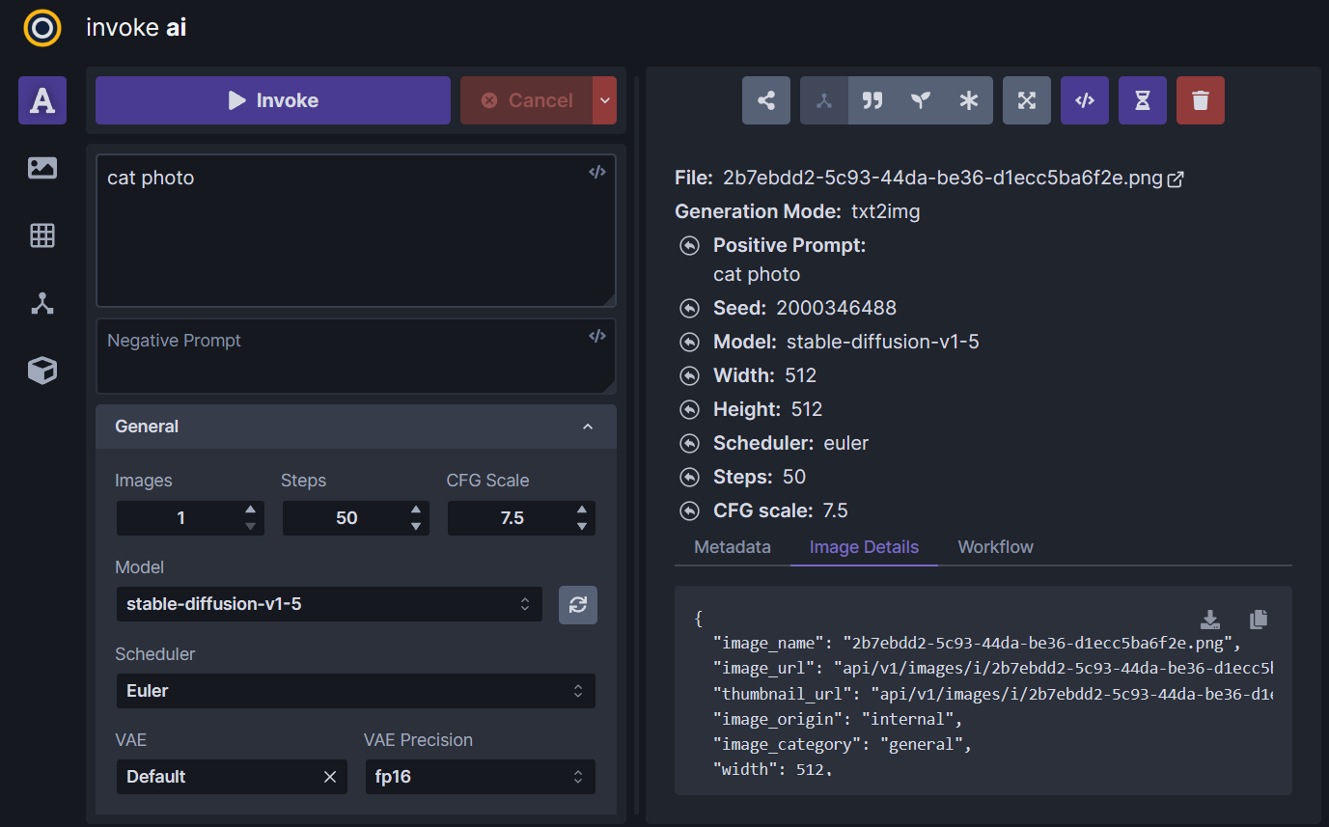Use all parameters from this image

(x=969, y=100)
